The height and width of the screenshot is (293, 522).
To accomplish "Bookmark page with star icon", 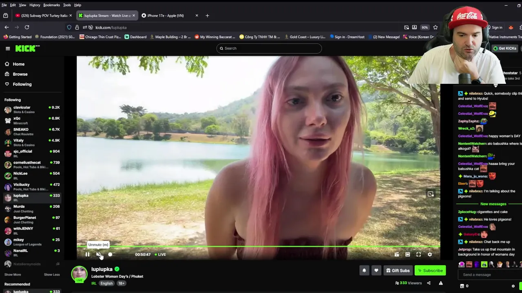I will point(436,27).
